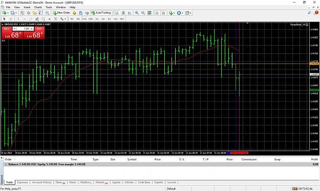
Task: Open the MetaEditor icon
Action: pyautogui.click(x=74, y=13)
